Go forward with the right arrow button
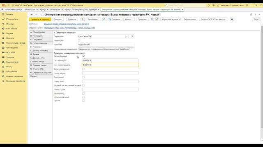Image resolution: width=263 pixels, height=147 pixels. 36,15
